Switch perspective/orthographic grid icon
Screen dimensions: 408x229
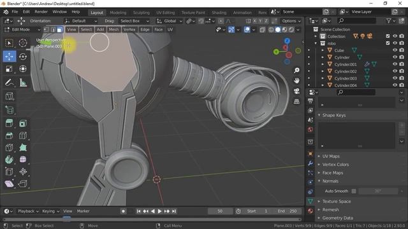pyautogui.click(x=296, y=102)
